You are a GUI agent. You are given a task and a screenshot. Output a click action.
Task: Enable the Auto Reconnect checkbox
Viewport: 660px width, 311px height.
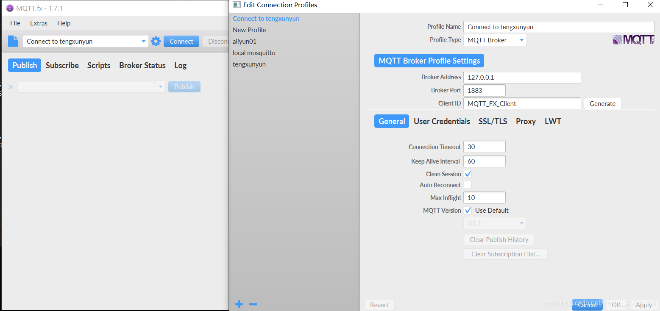468,185
